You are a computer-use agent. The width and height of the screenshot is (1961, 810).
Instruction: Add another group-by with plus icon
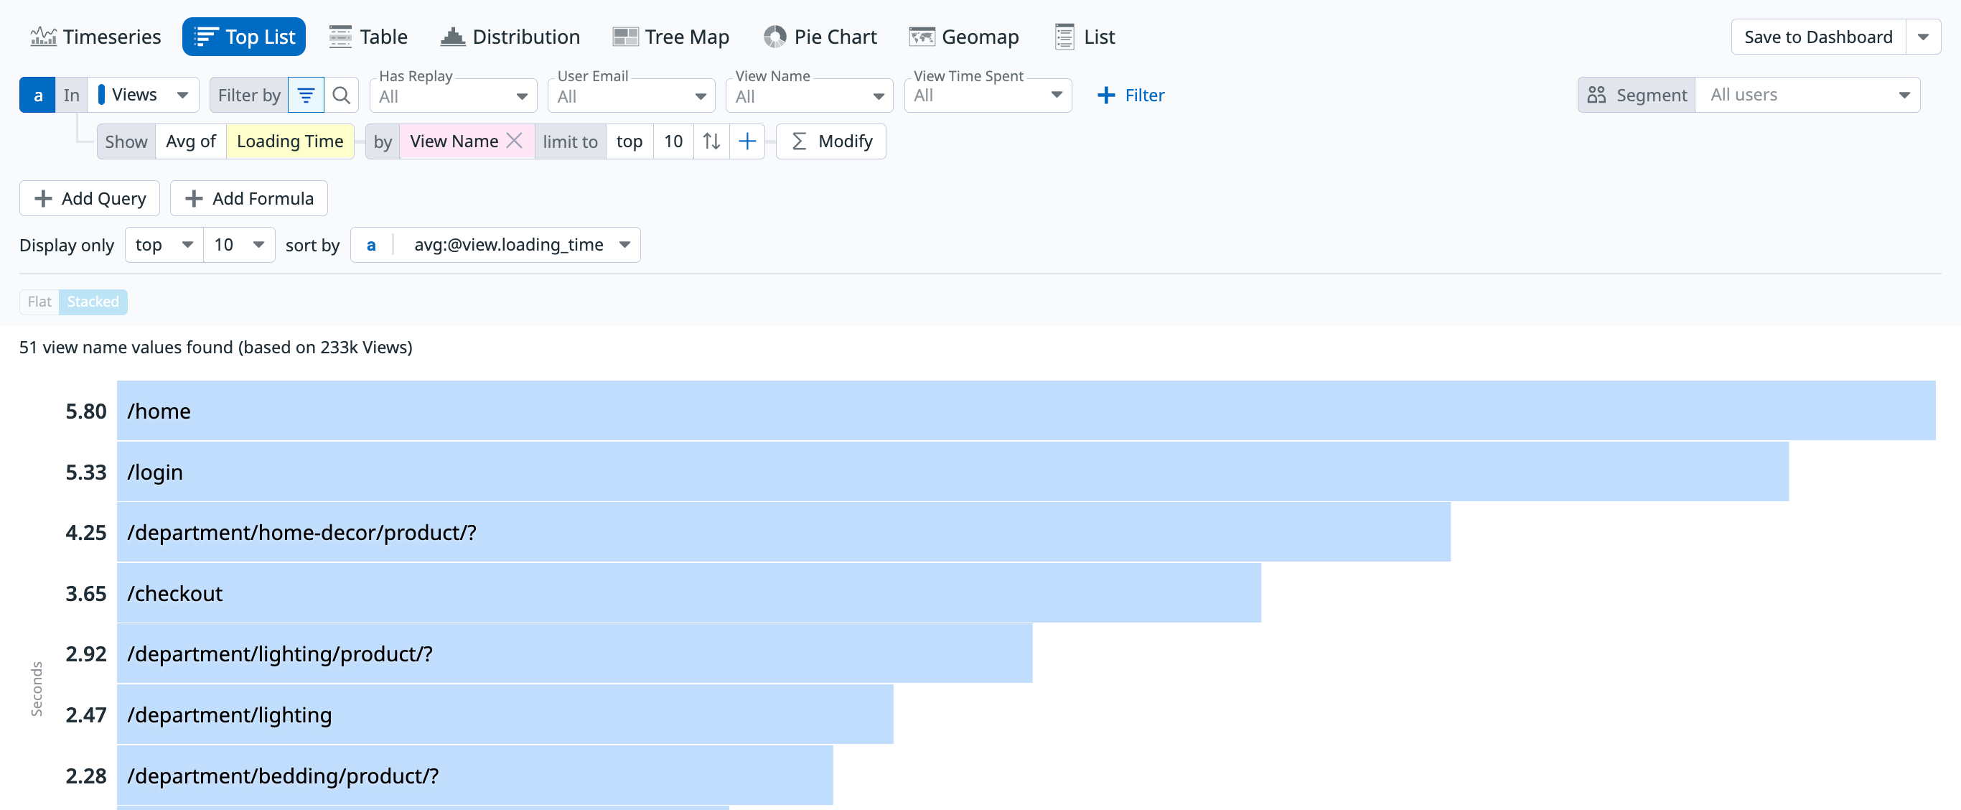(747, 141)
